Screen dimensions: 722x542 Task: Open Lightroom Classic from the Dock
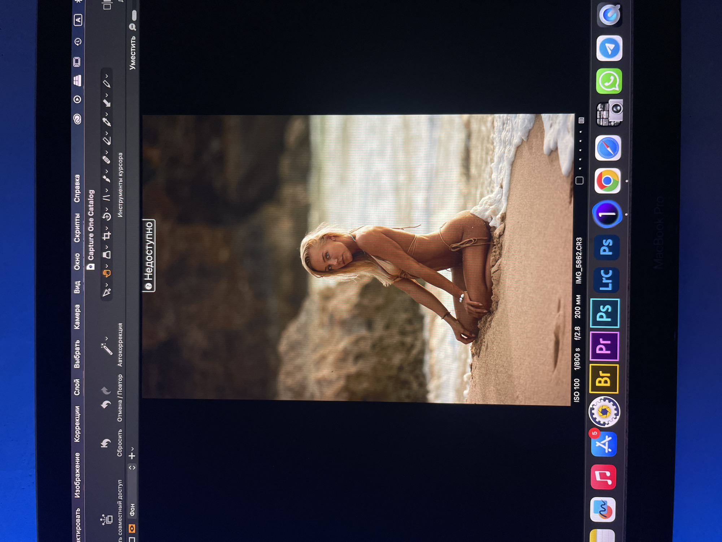click(606, 280)
